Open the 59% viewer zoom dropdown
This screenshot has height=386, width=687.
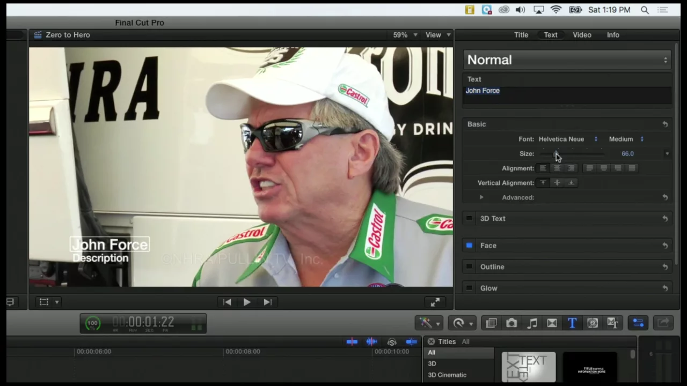click(x=405, y=35)
